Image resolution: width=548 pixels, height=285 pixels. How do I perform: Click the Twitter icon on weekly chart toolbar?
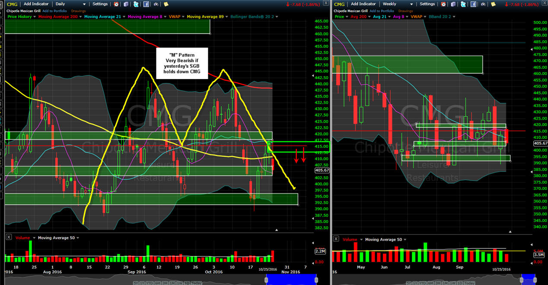pyautogui.click(x=463, y=4)
